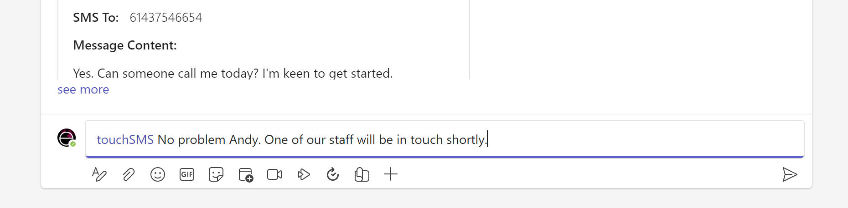Viewport: 848px width, 208px height.
Task: Click the Approvals circular check icon
Action: click(x=333, y=174)
